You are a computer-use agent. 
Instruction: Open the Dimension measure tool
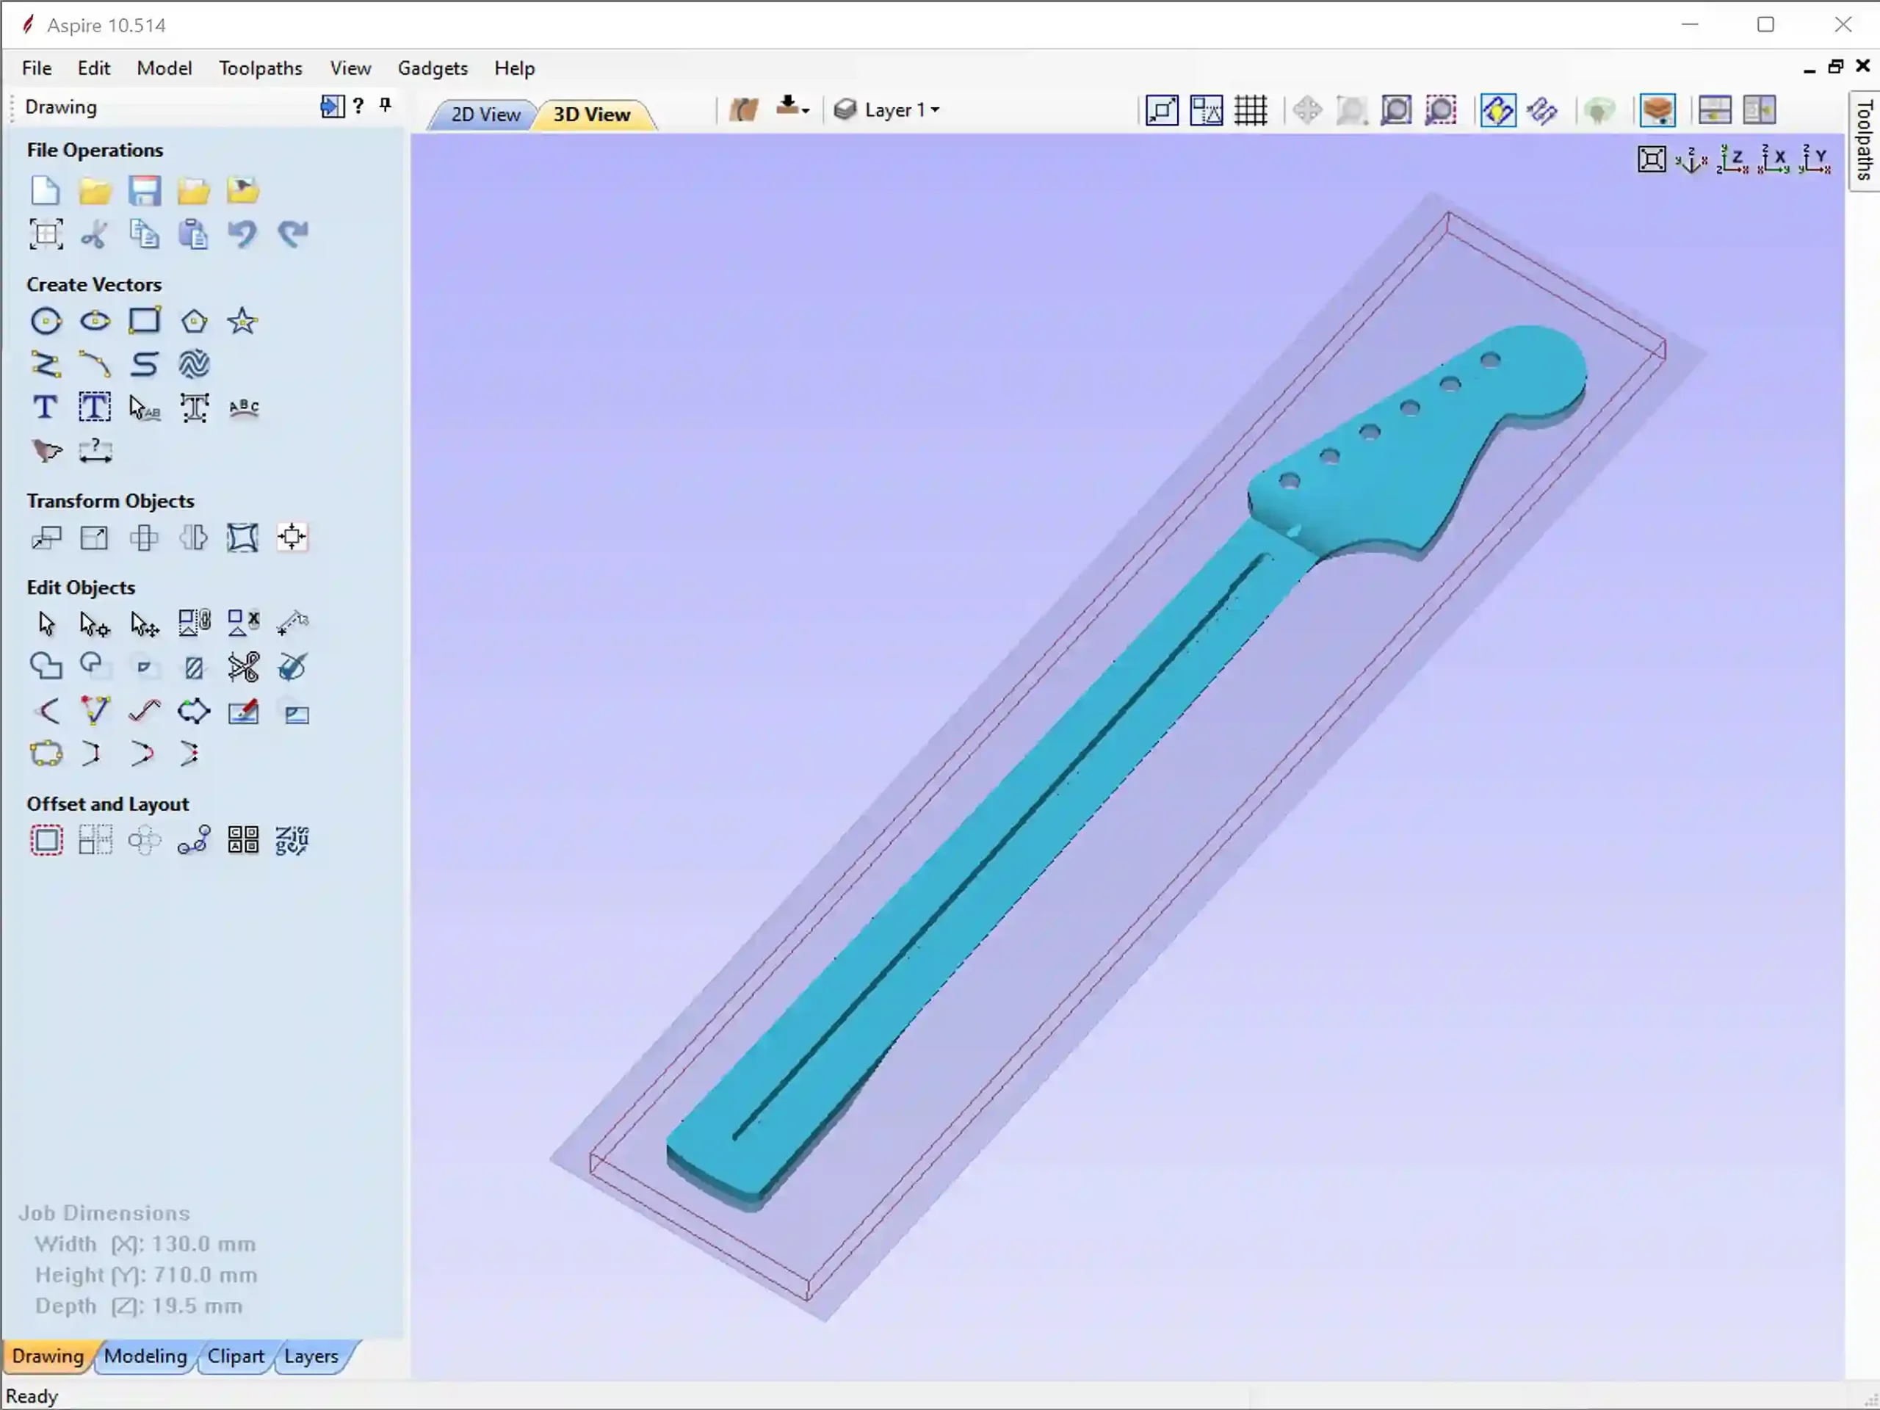tap(95, 452)
